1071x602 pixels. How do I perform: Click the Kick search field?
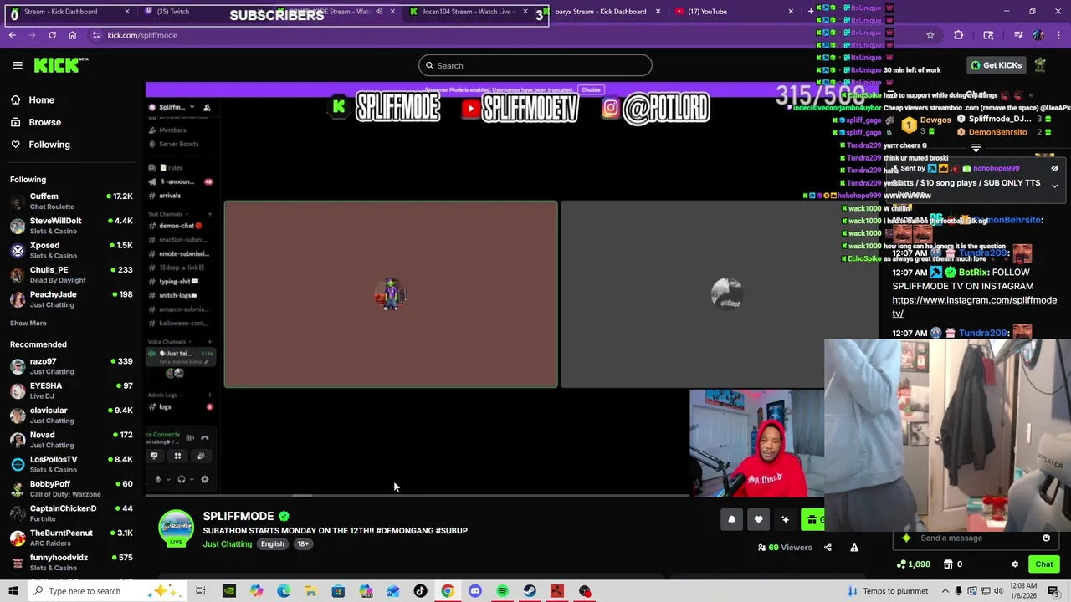535,65
